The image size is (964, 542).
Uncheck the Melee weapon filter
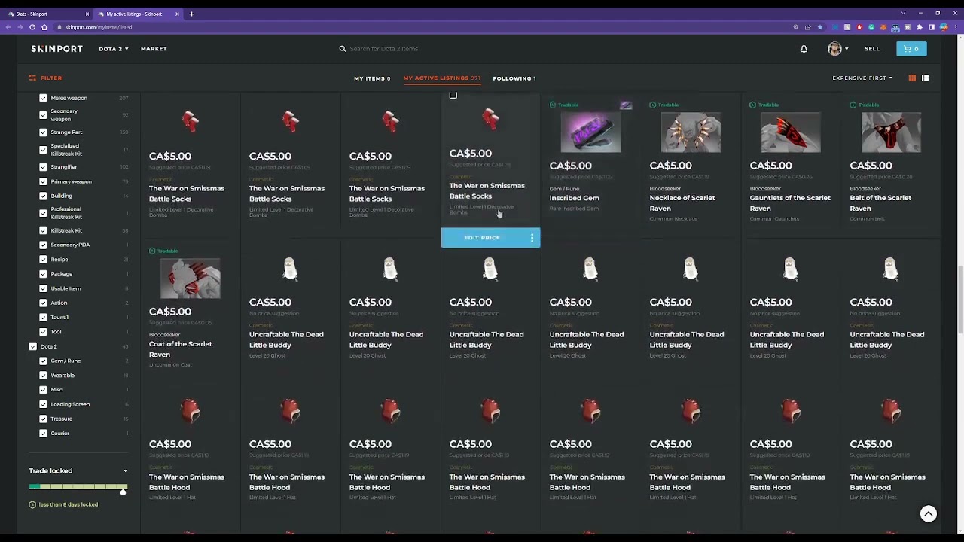point(43,98)
